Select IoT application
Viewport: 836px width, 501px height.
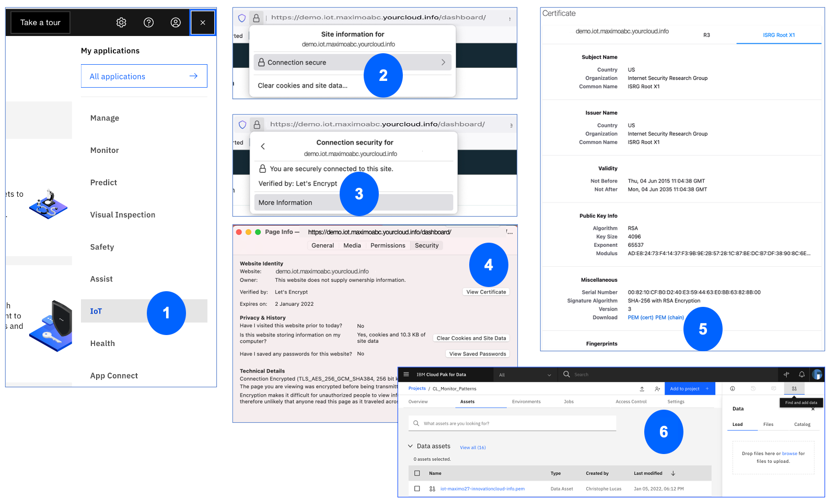[x=144, y=311]
